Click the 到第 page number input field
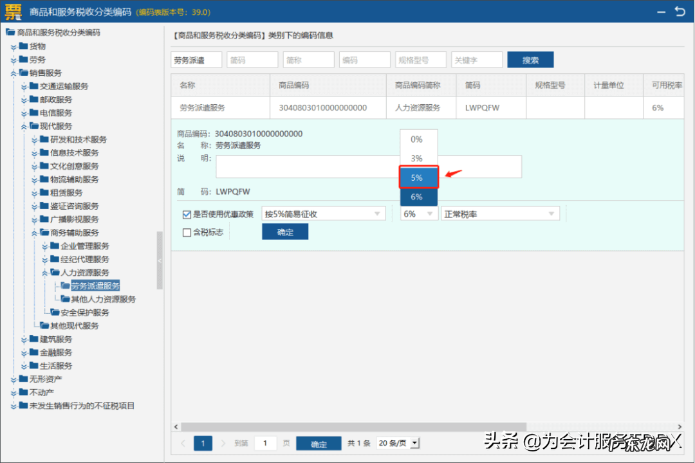695x463 pixels. (x=265, y=443)
